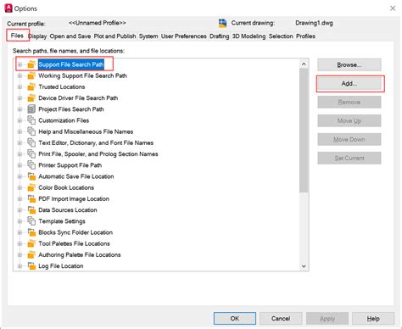Click the Cancel button

(x=281, y=319)
